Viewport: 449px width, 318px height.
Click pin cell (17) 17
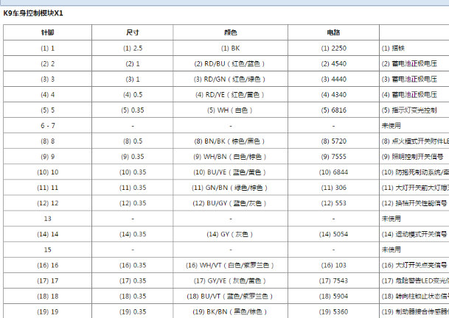[47, 280]
